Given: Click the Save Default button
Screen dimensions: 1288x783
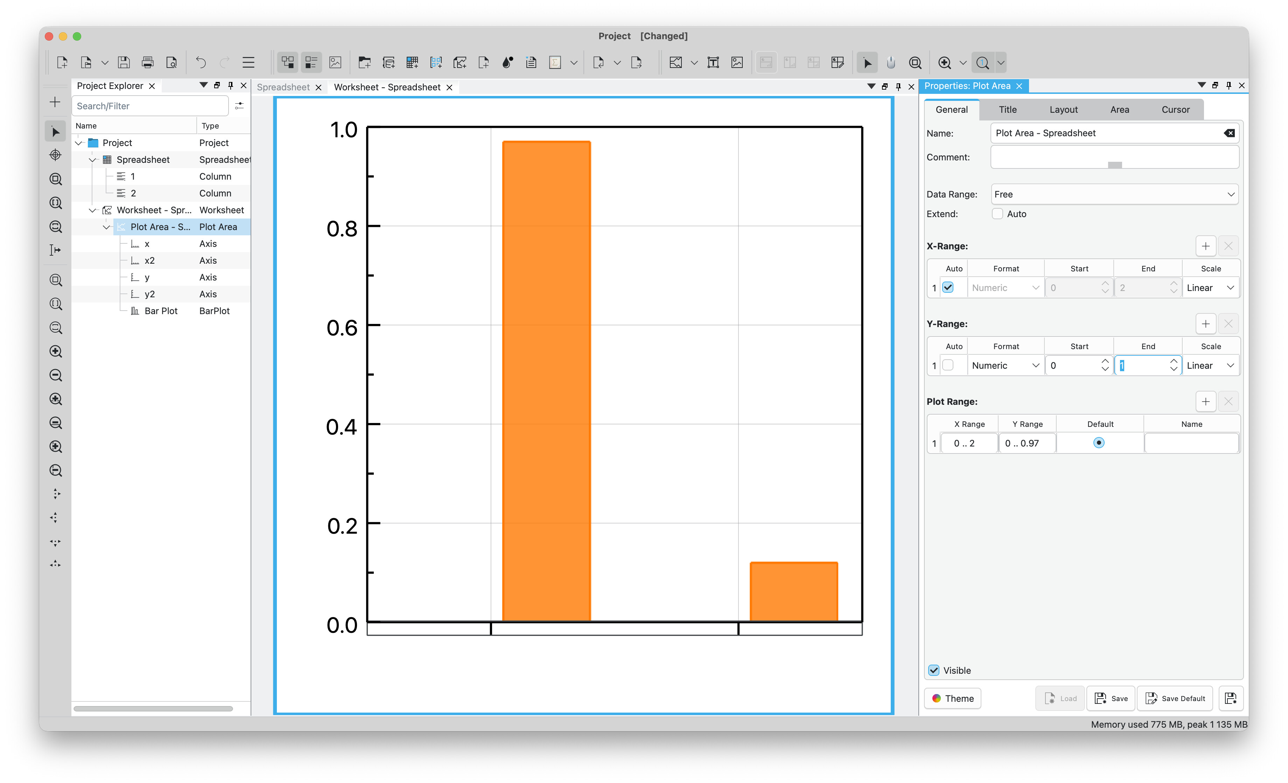Looking at the screenshot, I should pyautogui.click(x=1175, y=698).
